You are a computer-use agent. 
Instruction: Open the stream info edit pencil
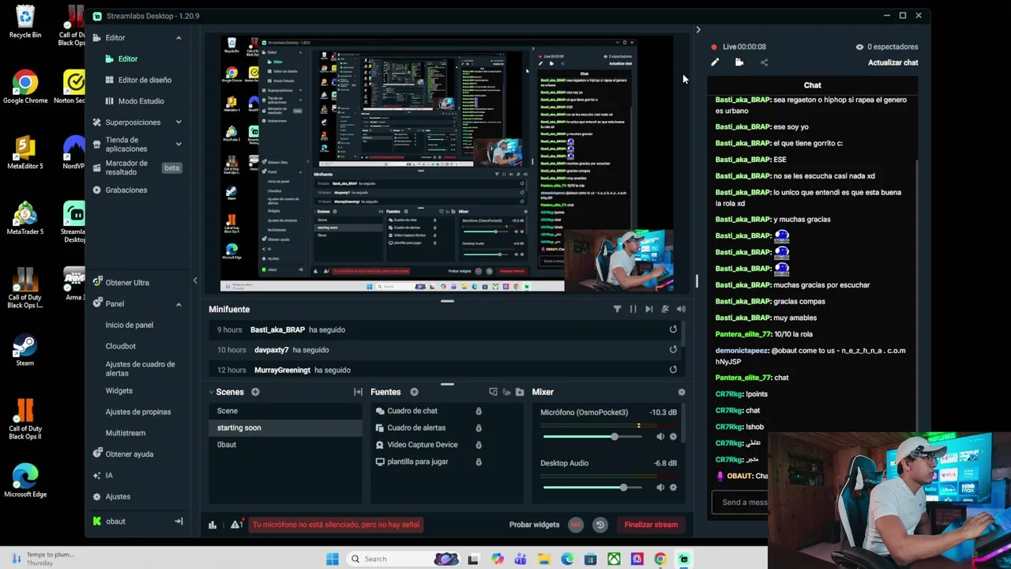[715, 62]
